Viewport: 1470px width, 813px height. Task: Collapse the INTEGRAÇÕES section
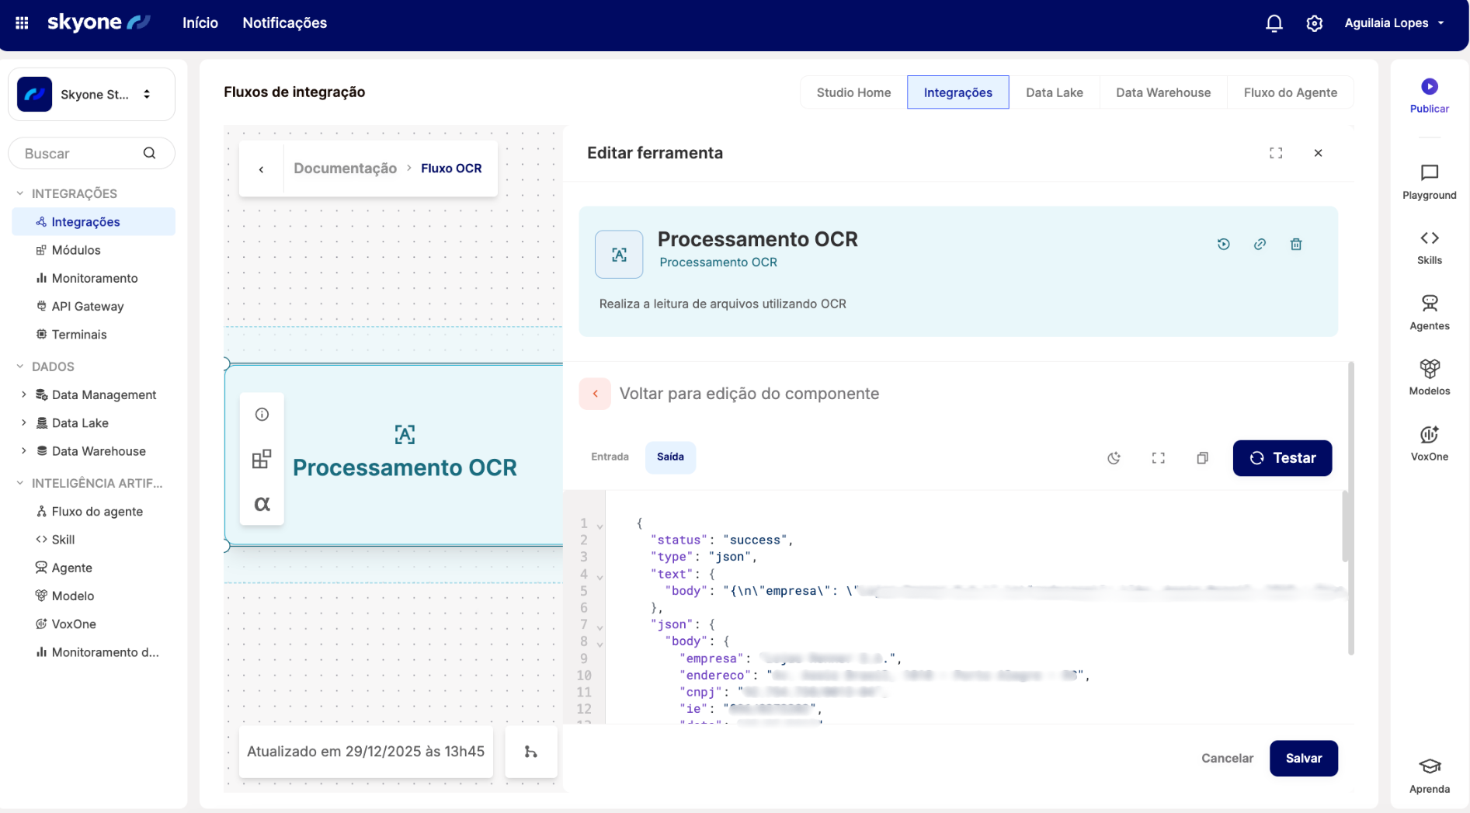[x=20, y=193]
